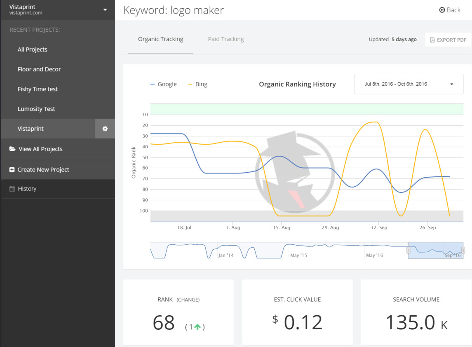
Task: Open All Projects in sidebar
Action: click(x=33, y=49)
